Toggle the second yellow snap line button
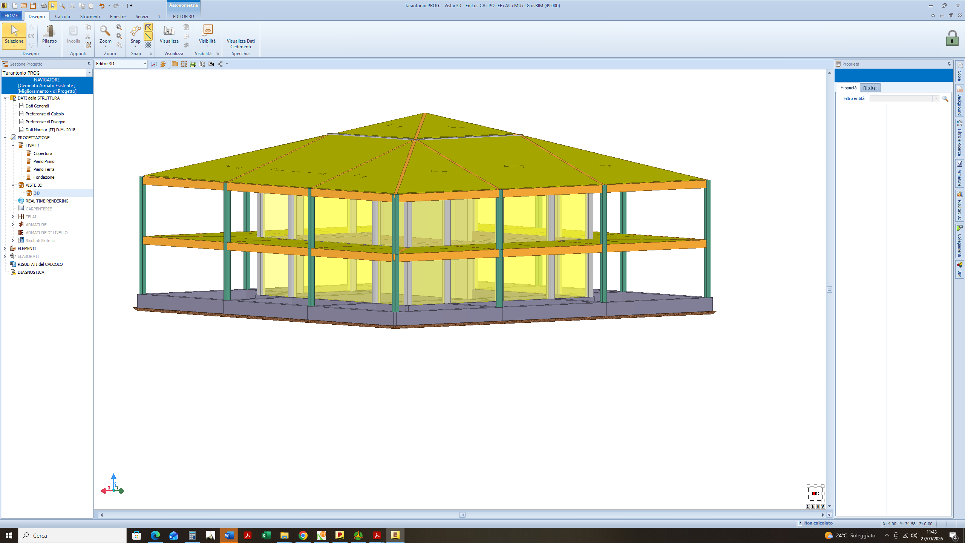 [x=148, y=36]
